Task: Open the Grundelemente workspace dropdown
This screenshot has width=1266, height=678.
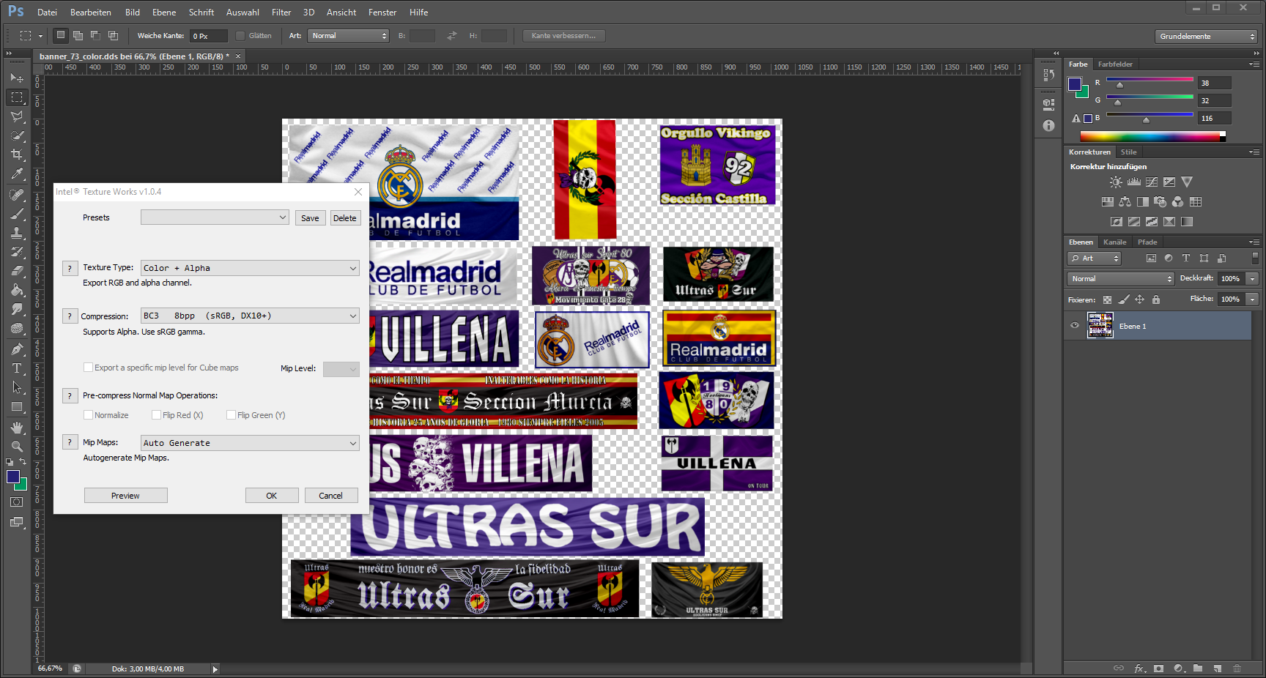Action: coord(1206,36)
